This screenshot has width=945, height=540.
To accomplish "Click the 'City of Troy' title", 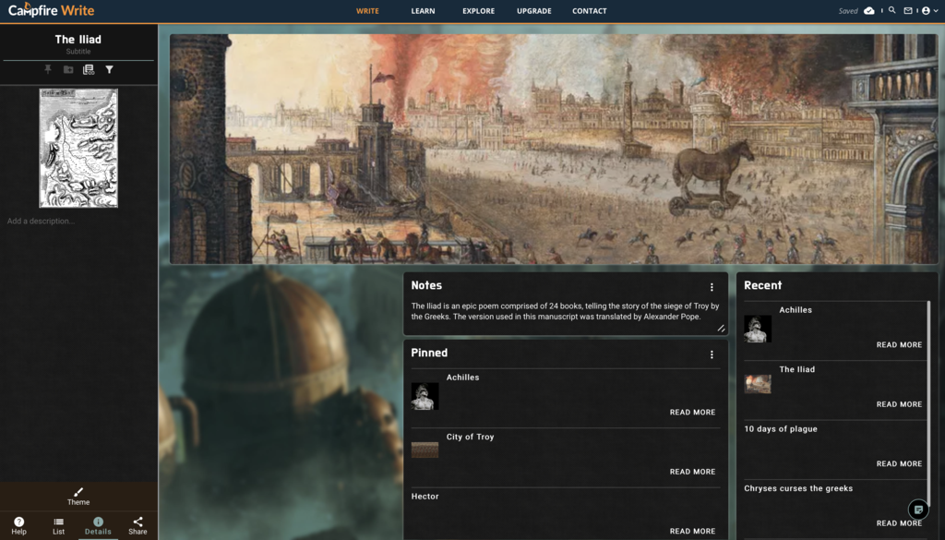I will [470, 437].
